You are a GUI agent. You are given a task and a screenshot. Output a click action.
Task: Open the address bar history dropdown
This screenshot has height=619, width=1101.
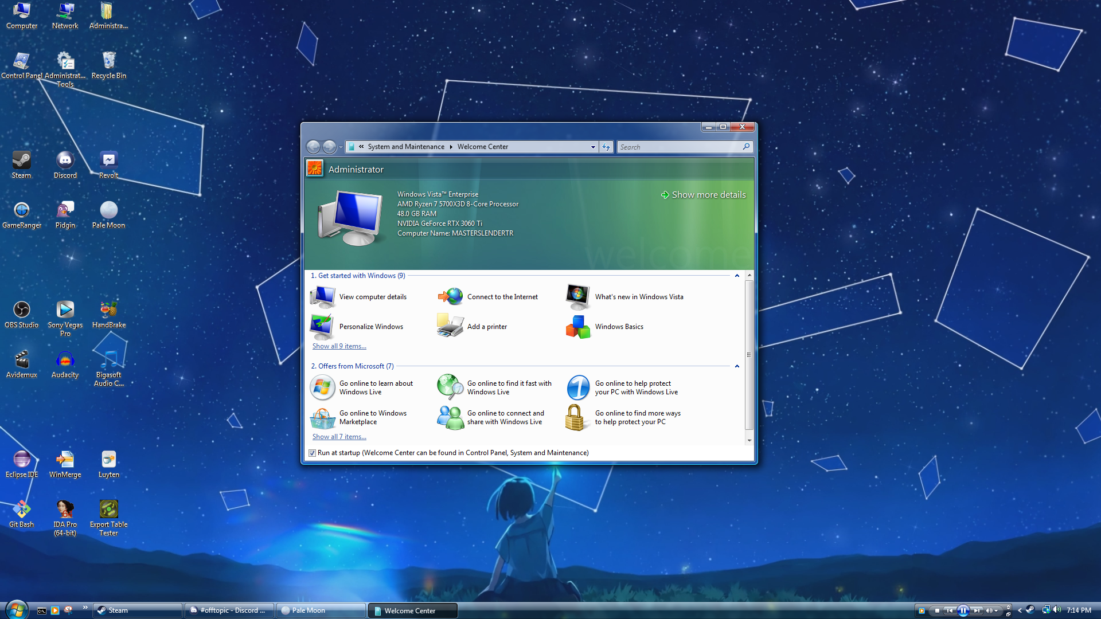pyautogui.click(x=593, y=147)
